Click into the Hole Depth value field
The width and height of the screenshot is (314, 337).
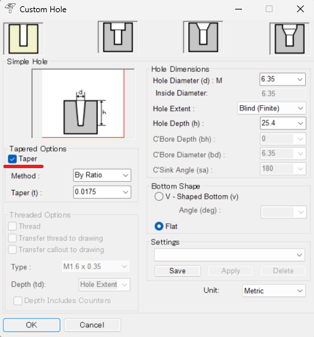click(x=277, y=123)
